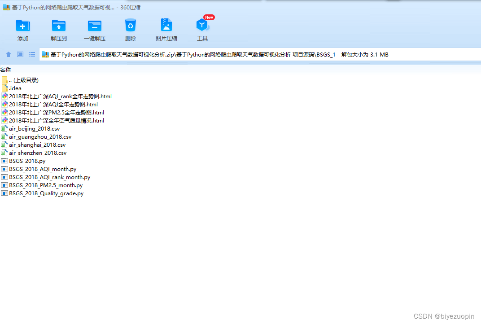Select the .. (上级目录) entry name

coord(24,80)
